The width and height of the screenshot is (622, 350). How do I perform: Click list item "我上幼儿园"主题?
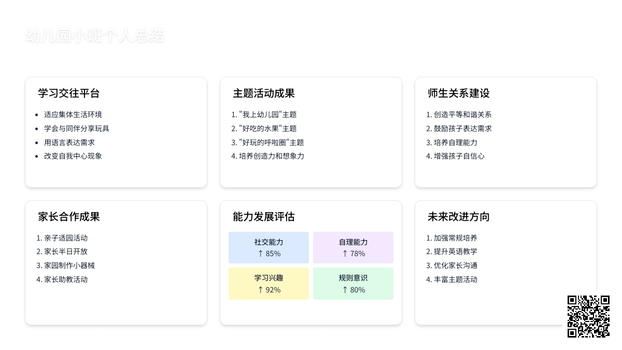[x=268, y=115]
